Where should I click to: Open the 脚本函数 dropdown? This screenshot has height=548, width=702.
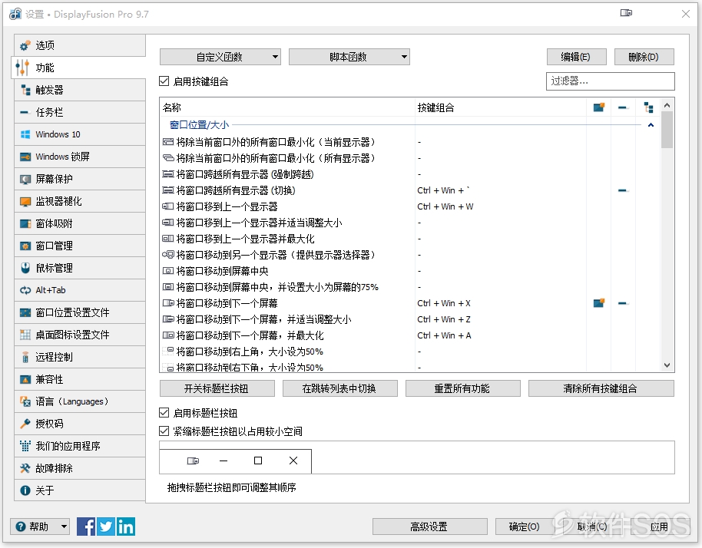click(x=349, y=57)
